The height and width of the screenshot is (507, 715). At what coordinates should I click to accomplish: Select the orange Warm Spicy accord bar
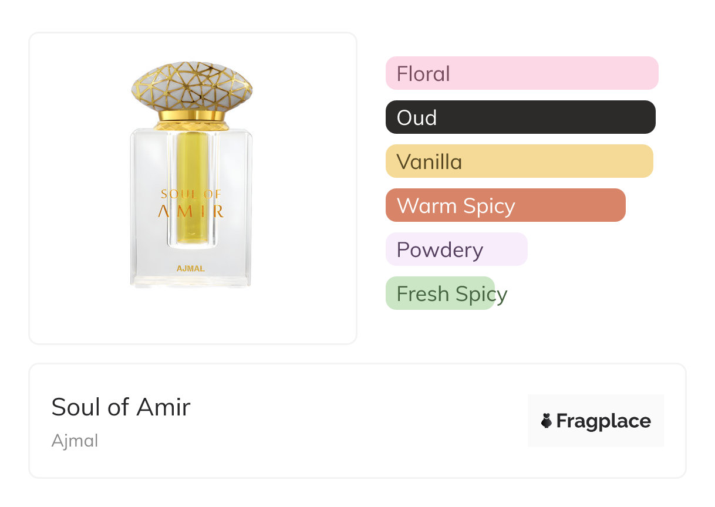tap(505, 205)
